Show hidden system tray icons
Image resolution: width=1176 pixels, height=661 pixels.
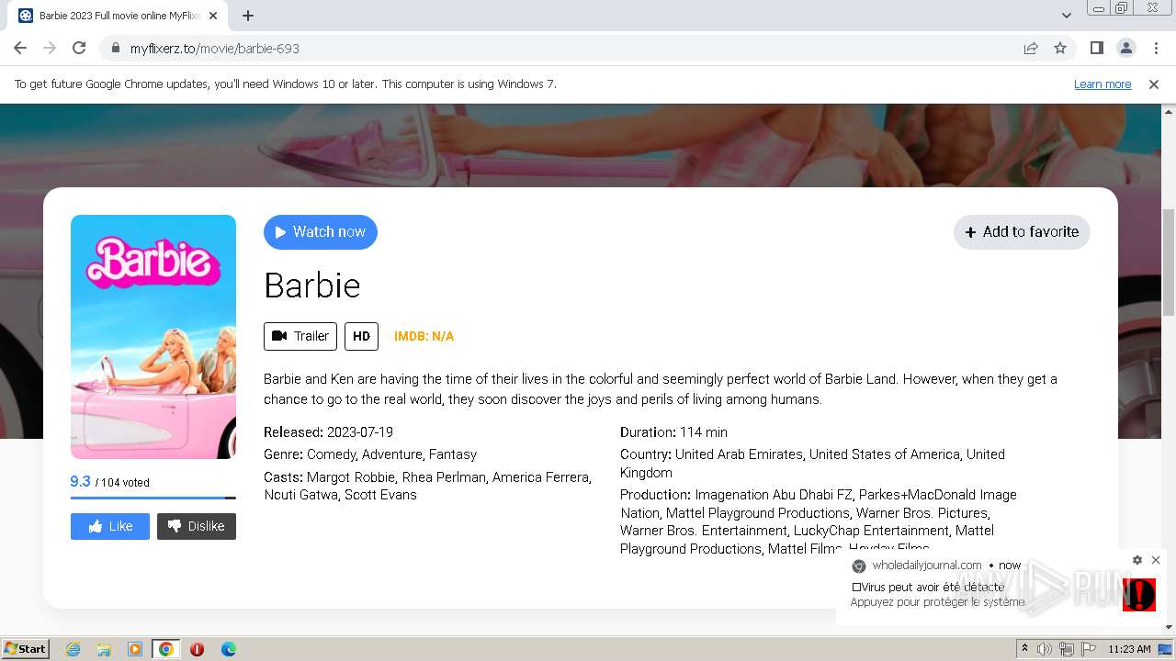1024,649
